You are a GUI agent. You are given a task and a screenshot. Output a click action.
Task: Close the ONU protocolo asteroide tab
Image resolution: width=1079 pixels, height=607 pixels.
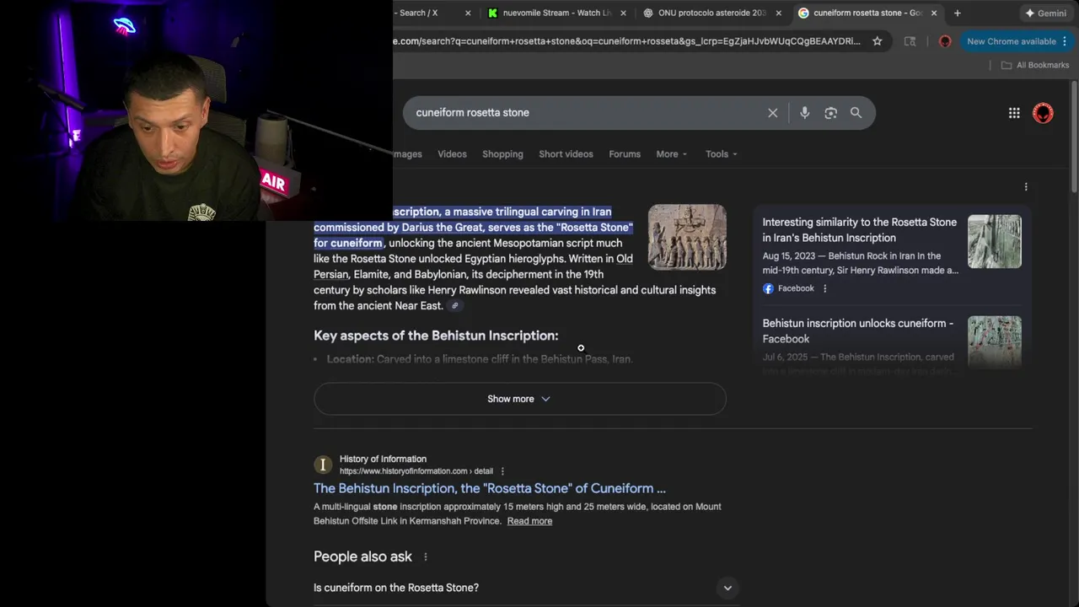(x=778, y=13)
